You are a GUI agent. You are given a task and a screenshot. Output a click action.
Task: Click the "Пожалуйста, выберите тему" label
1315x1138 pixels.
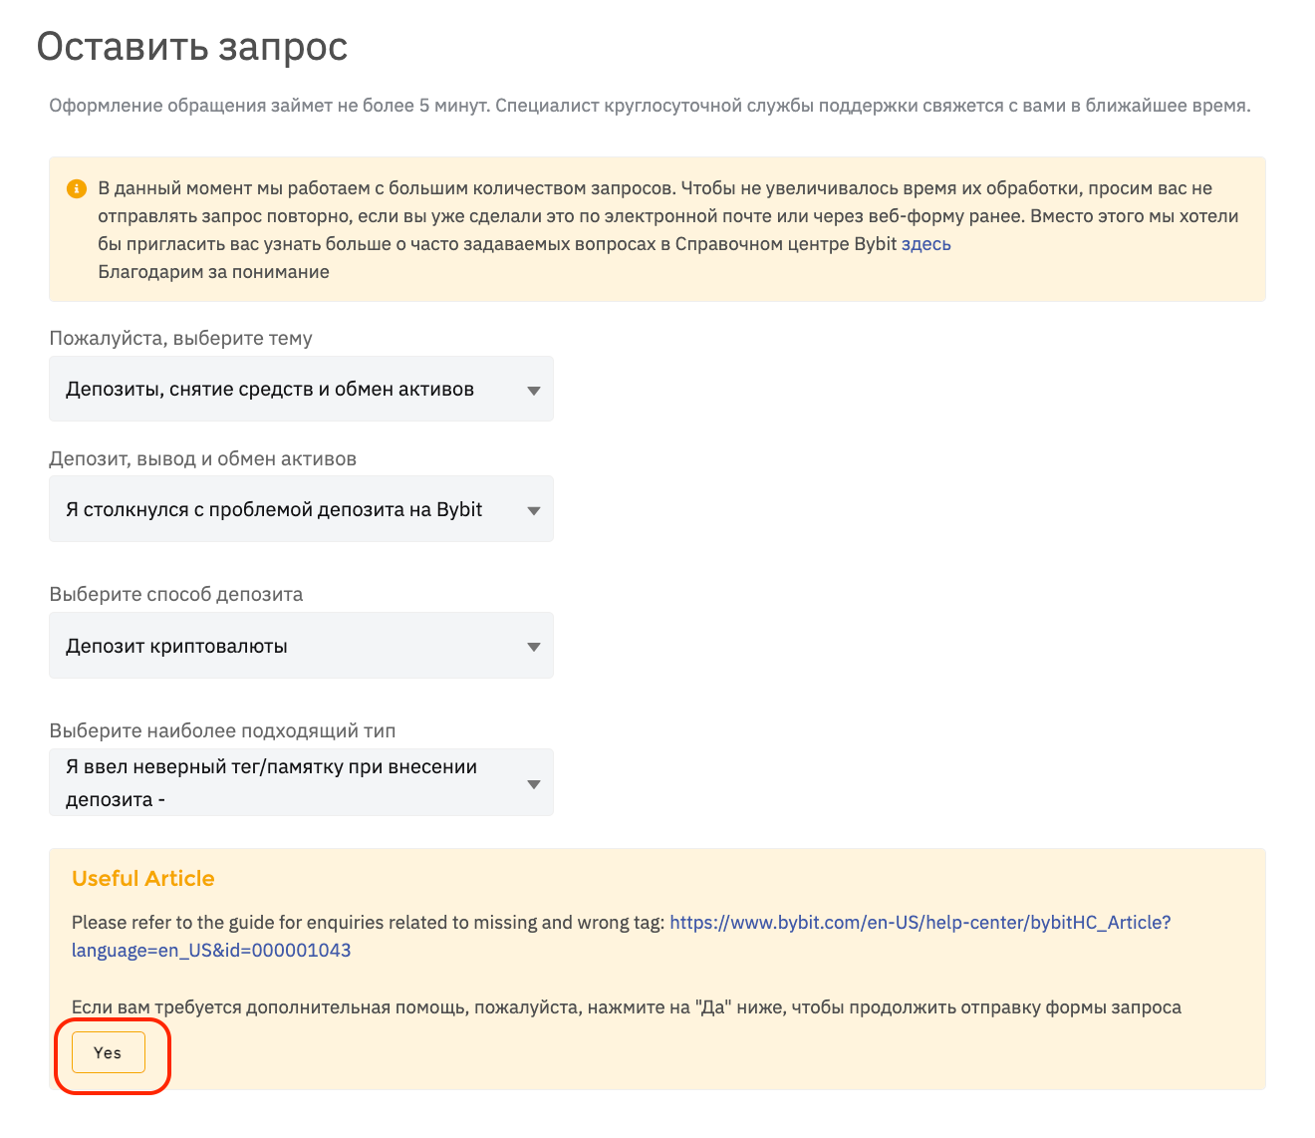[181, 339]
